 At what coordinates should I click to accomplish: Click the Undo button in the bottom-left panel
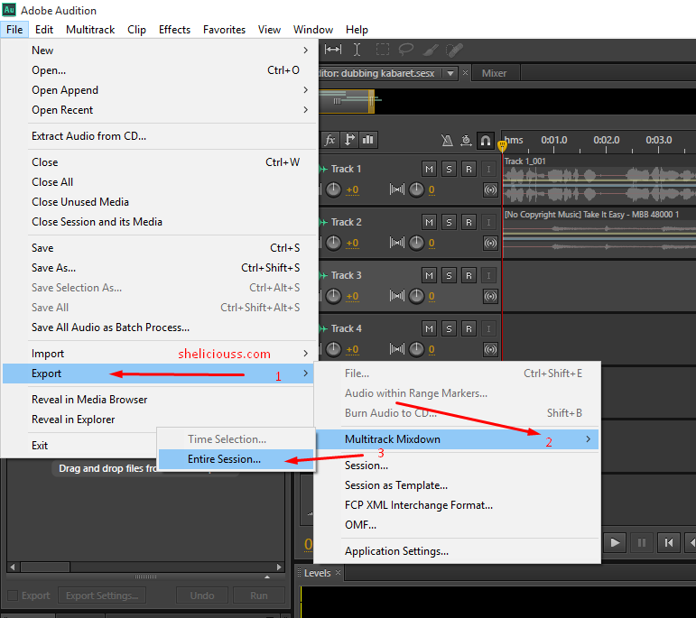(x=202, y=595)
